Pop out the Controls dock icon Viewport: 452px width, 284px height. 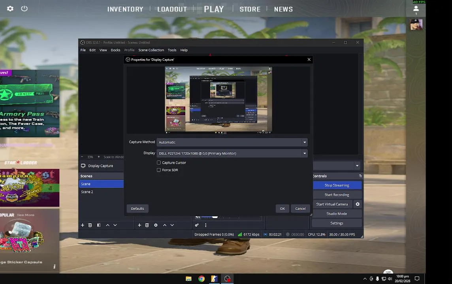[x=360, y=176]
